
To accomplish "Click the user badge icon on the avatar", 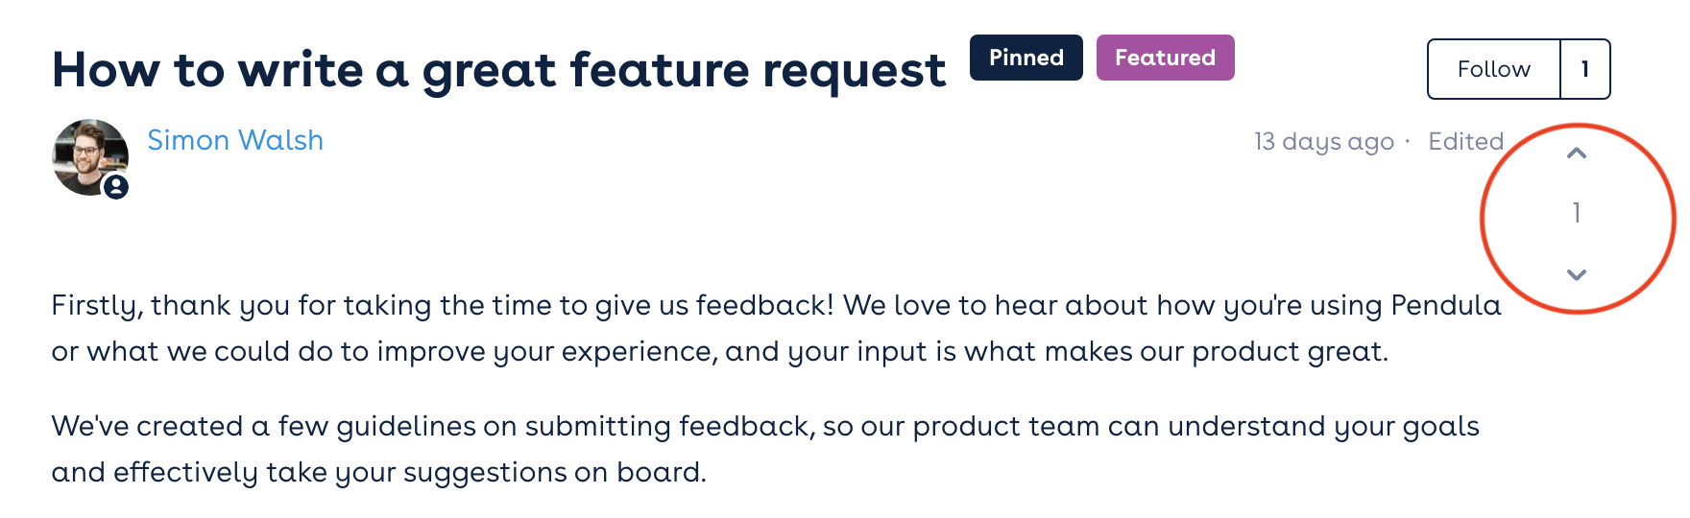I will [x=116, y=186].
